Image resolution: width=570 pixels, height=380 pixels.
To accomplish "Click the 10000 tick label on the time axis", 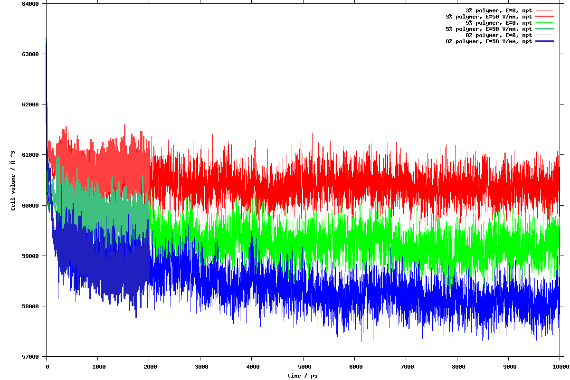I will click(x=560, y=367).
